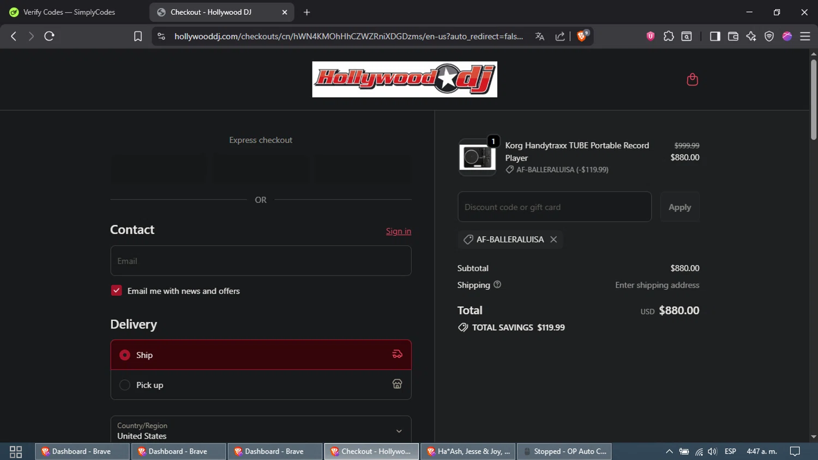Open the battery tray icon
The height and width of the screenshot is (460, 818).
684,451
